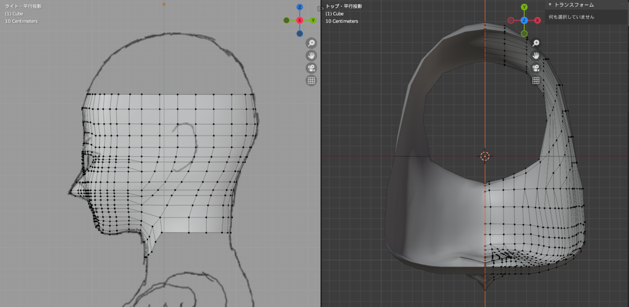Click the 10 Centimeters label in the left viewport

(x=21, y=21)
